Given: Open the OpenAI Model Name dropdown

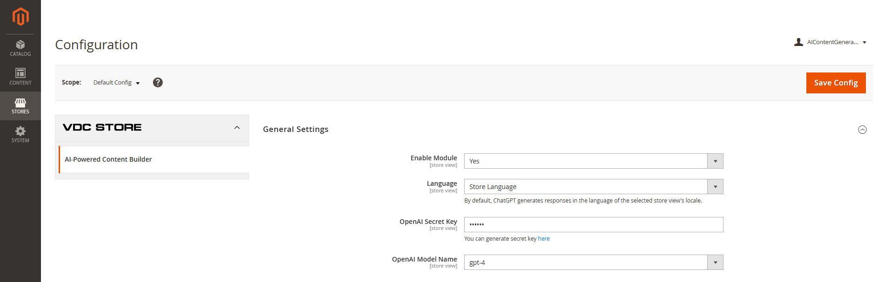Looking at the screenshot, I should click(593, 262).
